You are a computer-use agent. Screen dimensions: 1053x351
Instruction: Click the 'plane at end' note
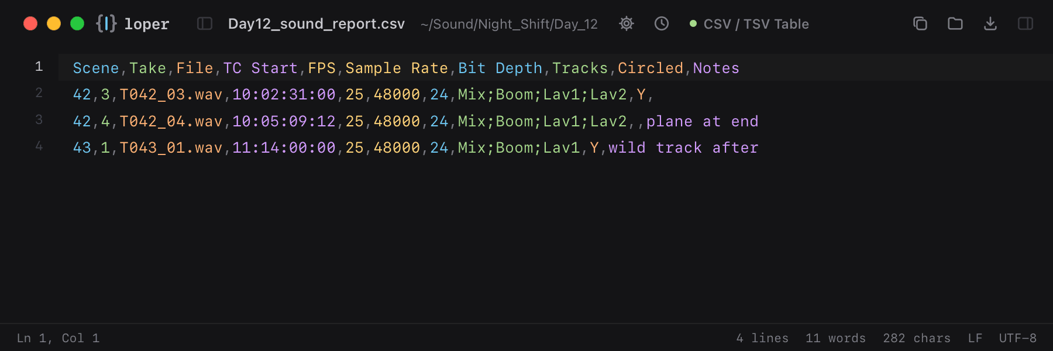(703, 121)
